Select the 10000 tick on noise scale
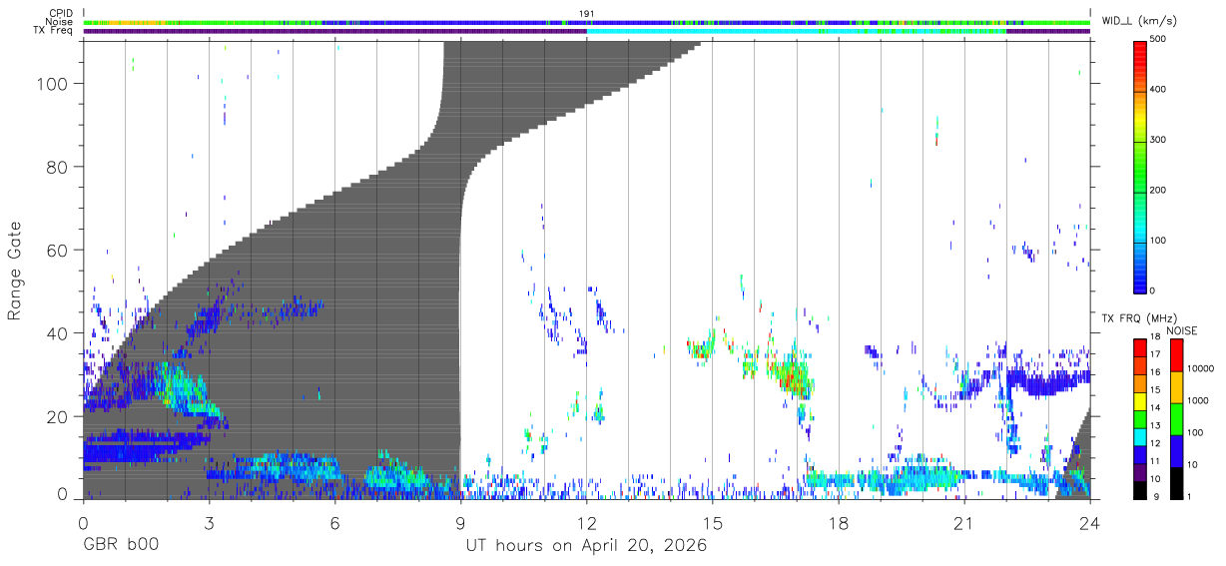The height and width of the screenshot is (566, 1226). (1201, 368)
